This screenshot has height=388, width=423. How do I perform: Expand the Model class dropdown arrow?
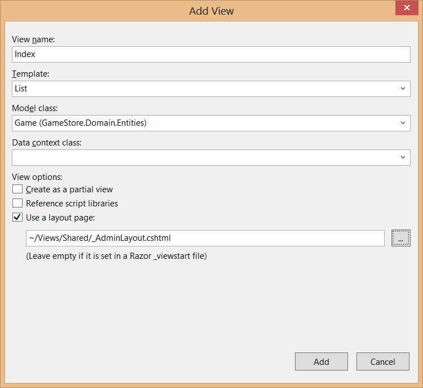403,123
